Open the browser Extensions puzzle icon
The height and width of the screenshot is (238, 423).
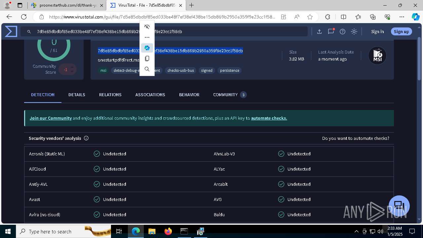coord(327,17)
